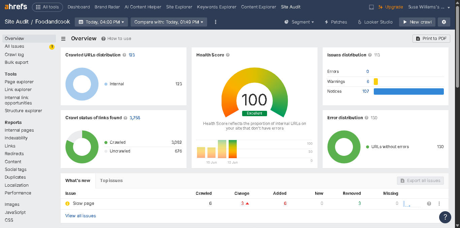The image size is (460, 228).
Task: Open Brand Radar in top nav
Action: pyautogui.click(x=106, y=7)
